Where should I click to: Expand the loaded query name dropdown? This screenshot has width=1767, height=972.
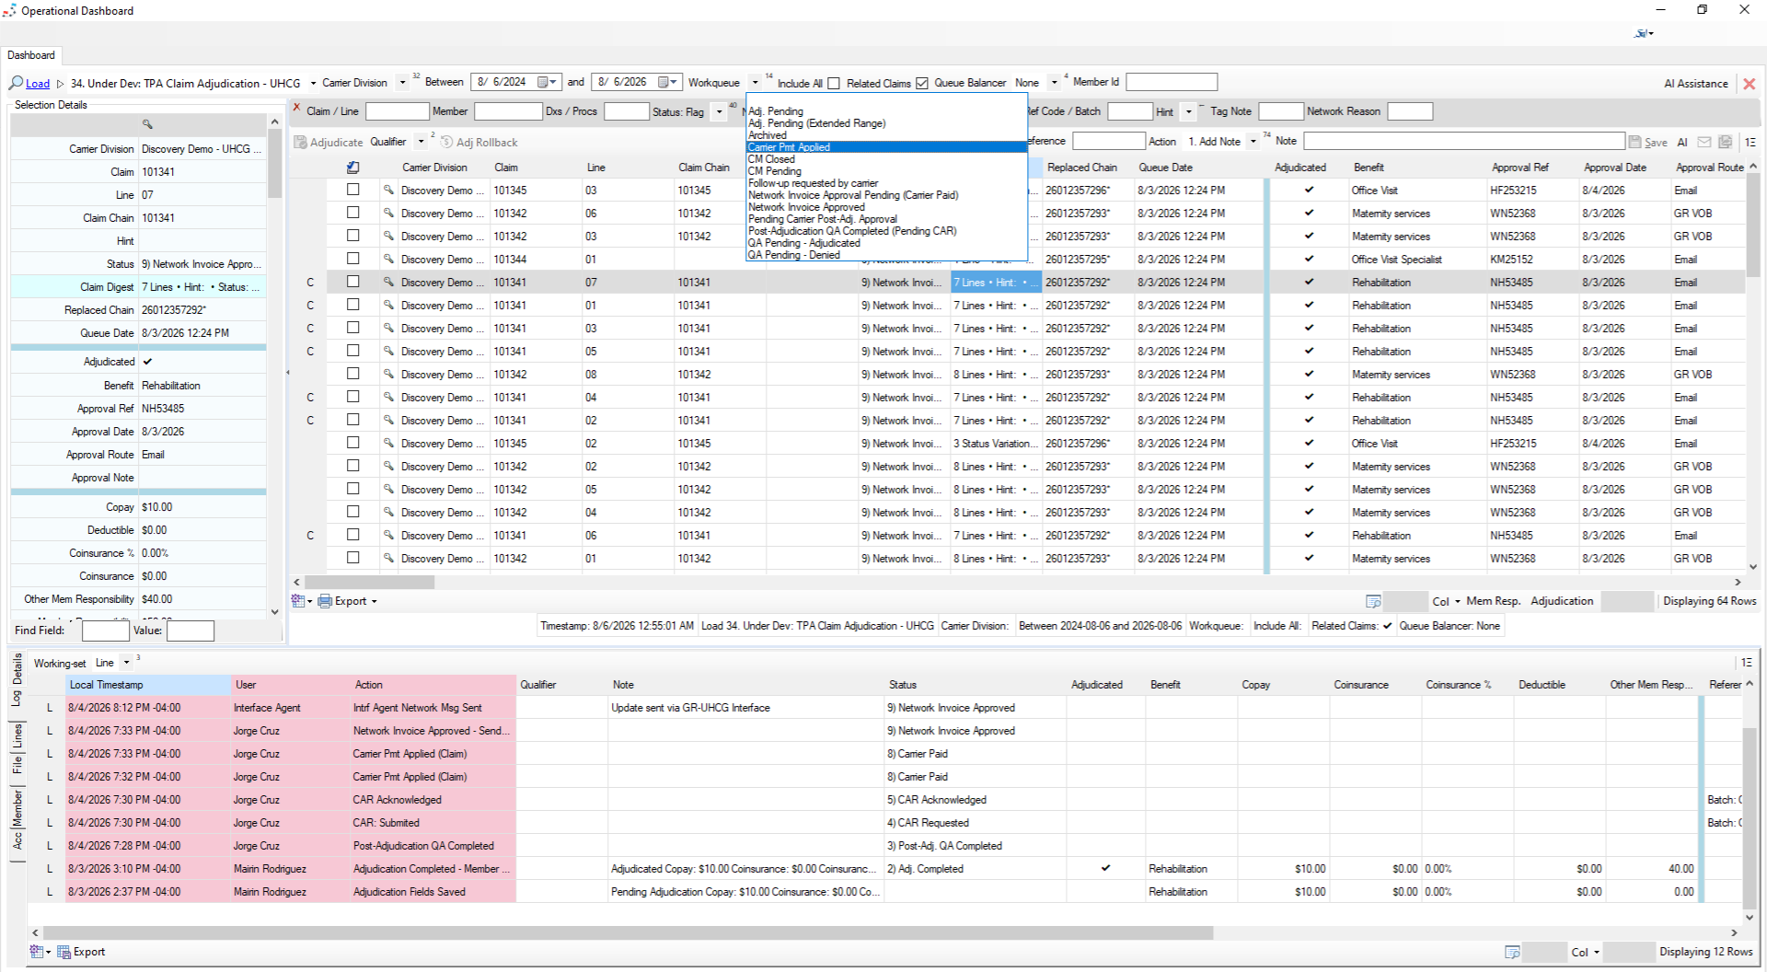point(313,84)
